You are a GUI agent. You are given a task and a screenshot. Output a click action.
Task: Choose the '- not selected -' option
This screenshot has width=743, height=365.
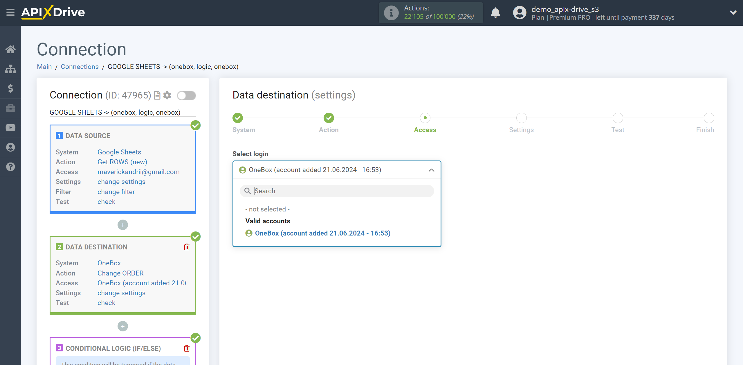[267, 209]
